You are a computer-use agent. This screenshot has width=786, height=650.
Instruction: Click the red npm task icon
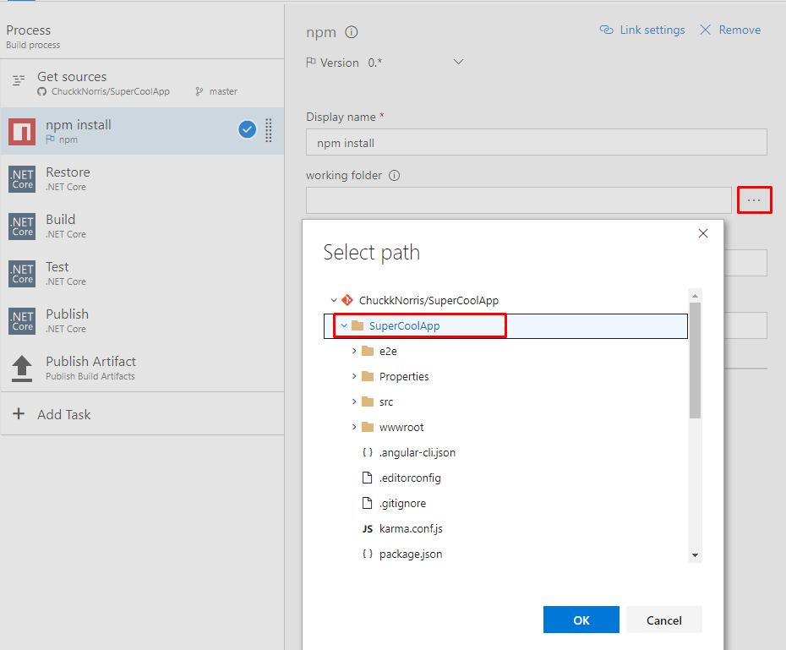tap(22, 131)
